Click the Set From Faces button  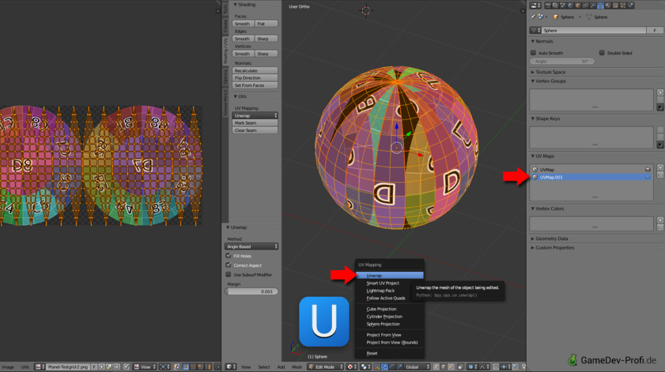(255, 85)
